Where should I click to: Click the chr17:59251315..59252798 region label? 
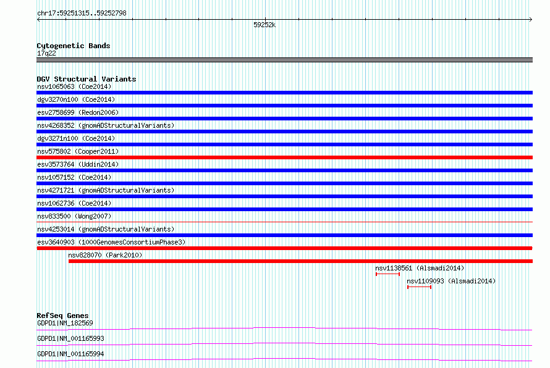pos(82,14)
